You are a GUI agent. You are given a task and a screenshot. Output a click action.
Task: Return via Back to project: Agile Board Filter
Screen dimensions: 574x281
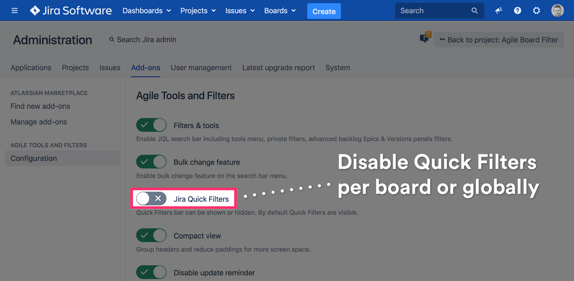click(x=499, y=40)
